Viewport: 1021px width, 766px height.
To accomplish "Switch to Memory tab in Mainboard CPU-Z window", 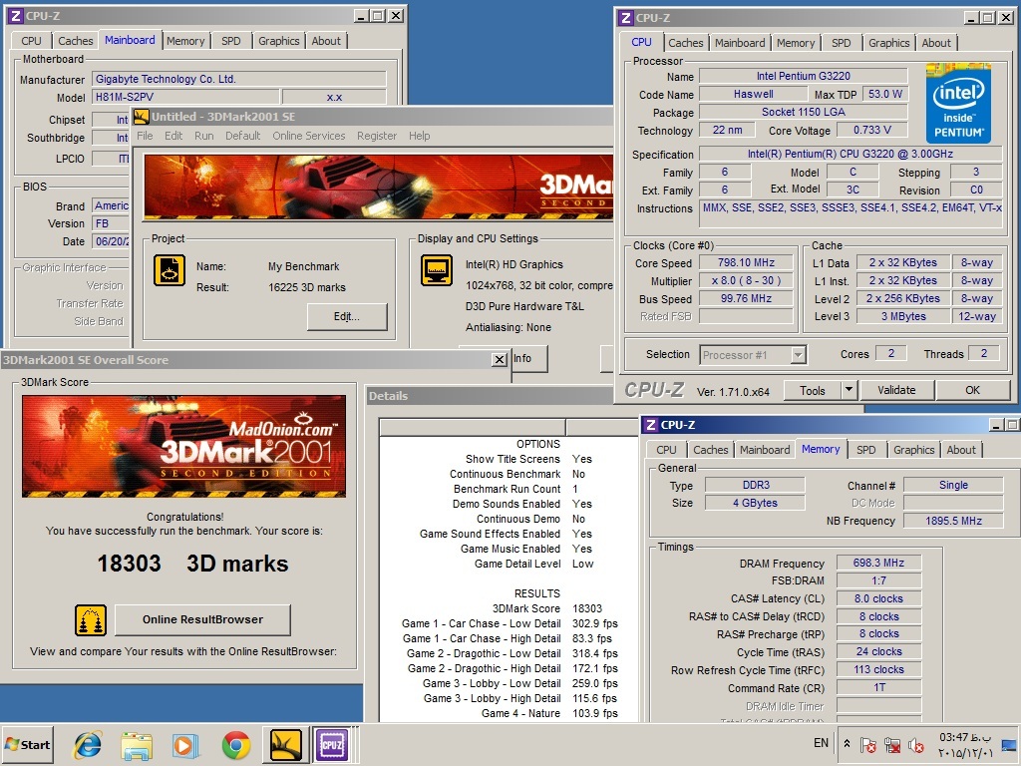I will tap(185, 40).
